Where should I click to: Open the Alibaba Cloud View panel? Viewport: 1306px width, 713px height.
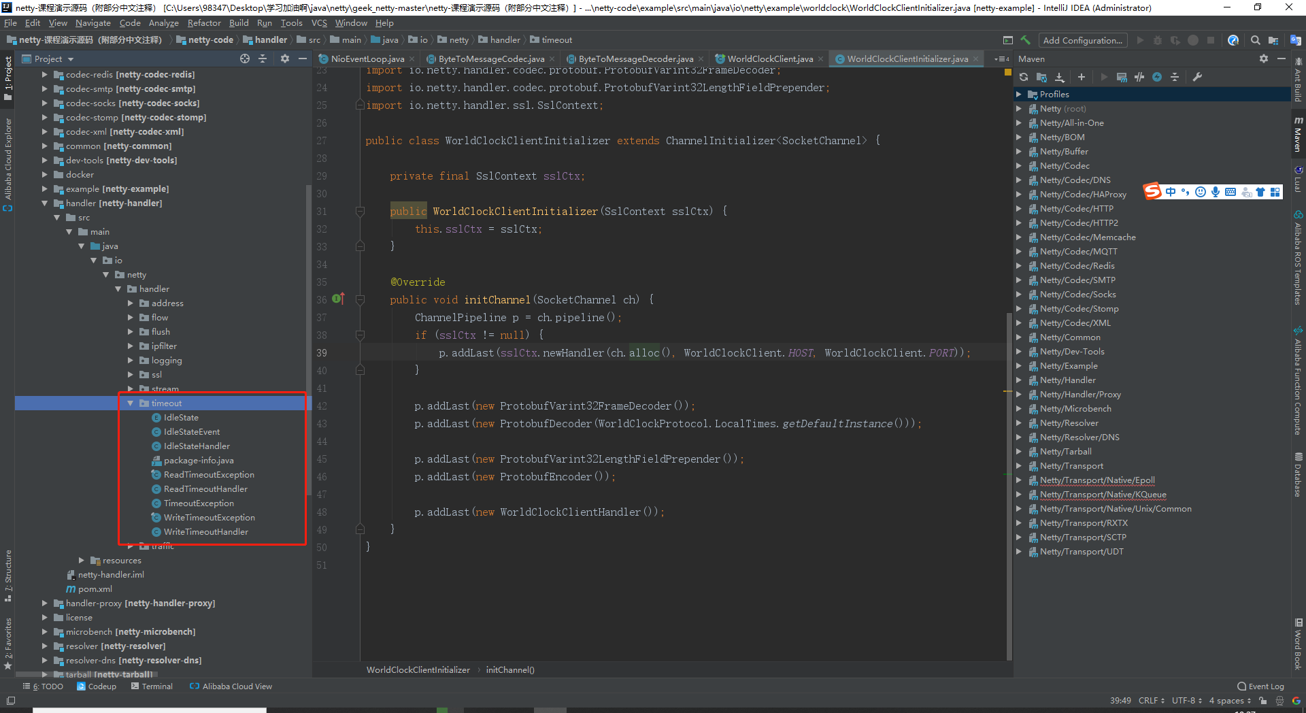click(231, 686)
